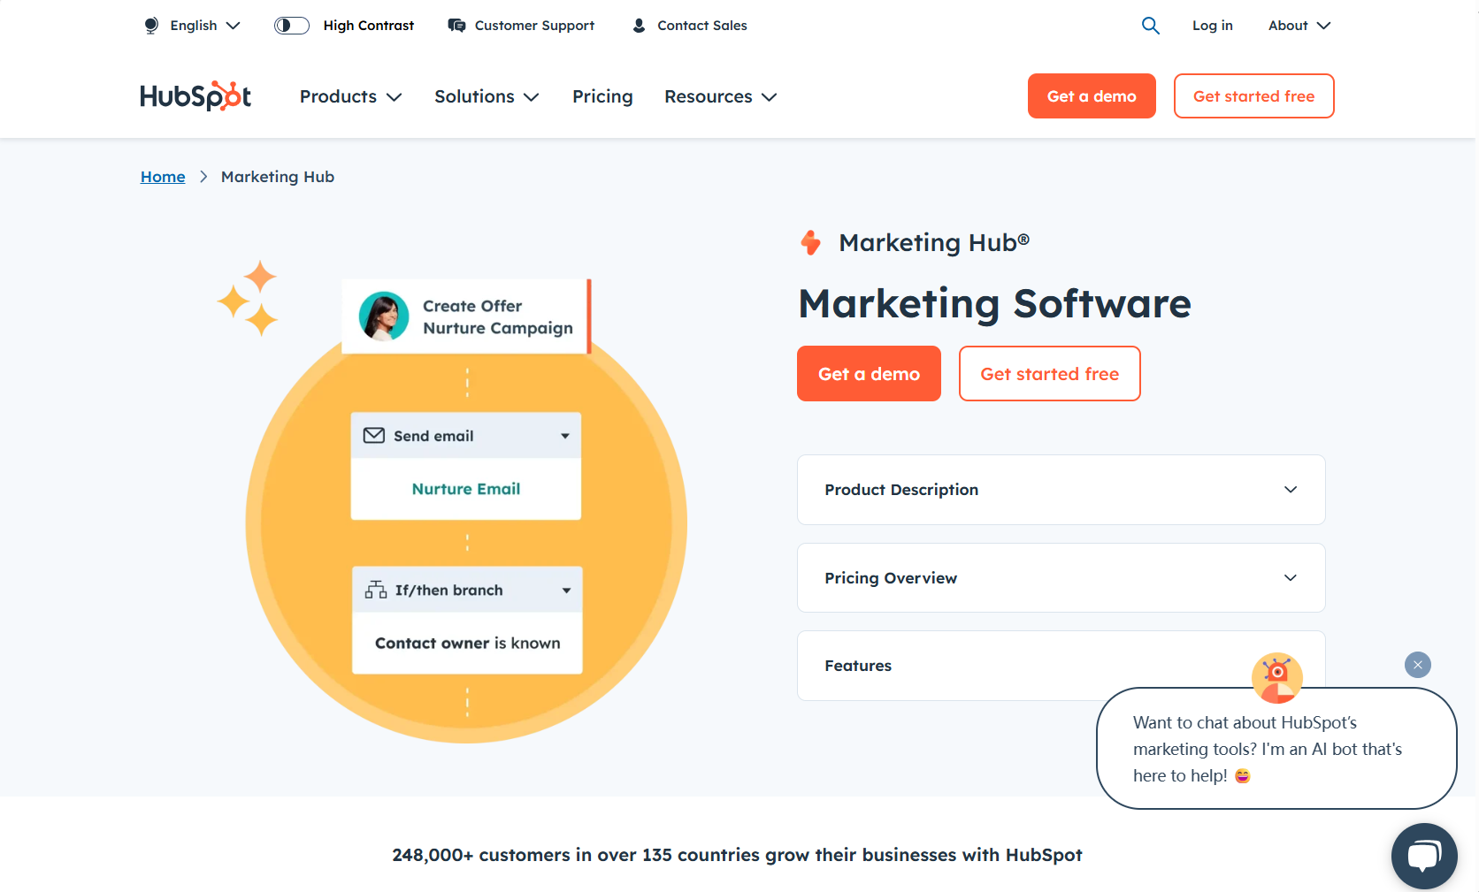
Task: Click the Contact Sales person icon
Action: pyautogui.click(x=639, y=26)
